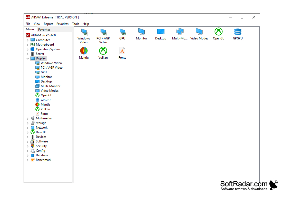The height and width of the screenshot is (197, 284).
Task: Minimize the AIDA64 window
Action: coord(230,17)
